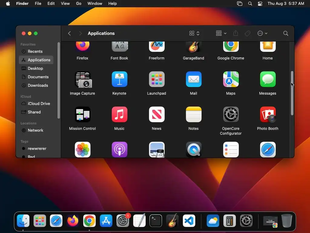310x233 pixels.
Task: Open App Store from the Dock
Action: (x=106, y=221)
